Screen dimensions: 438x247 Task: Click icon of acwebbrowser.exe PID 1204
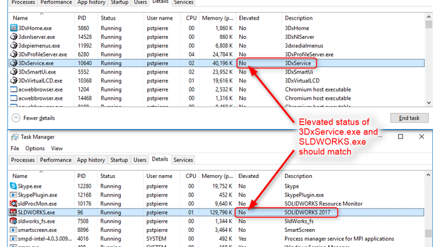[13, 89]
